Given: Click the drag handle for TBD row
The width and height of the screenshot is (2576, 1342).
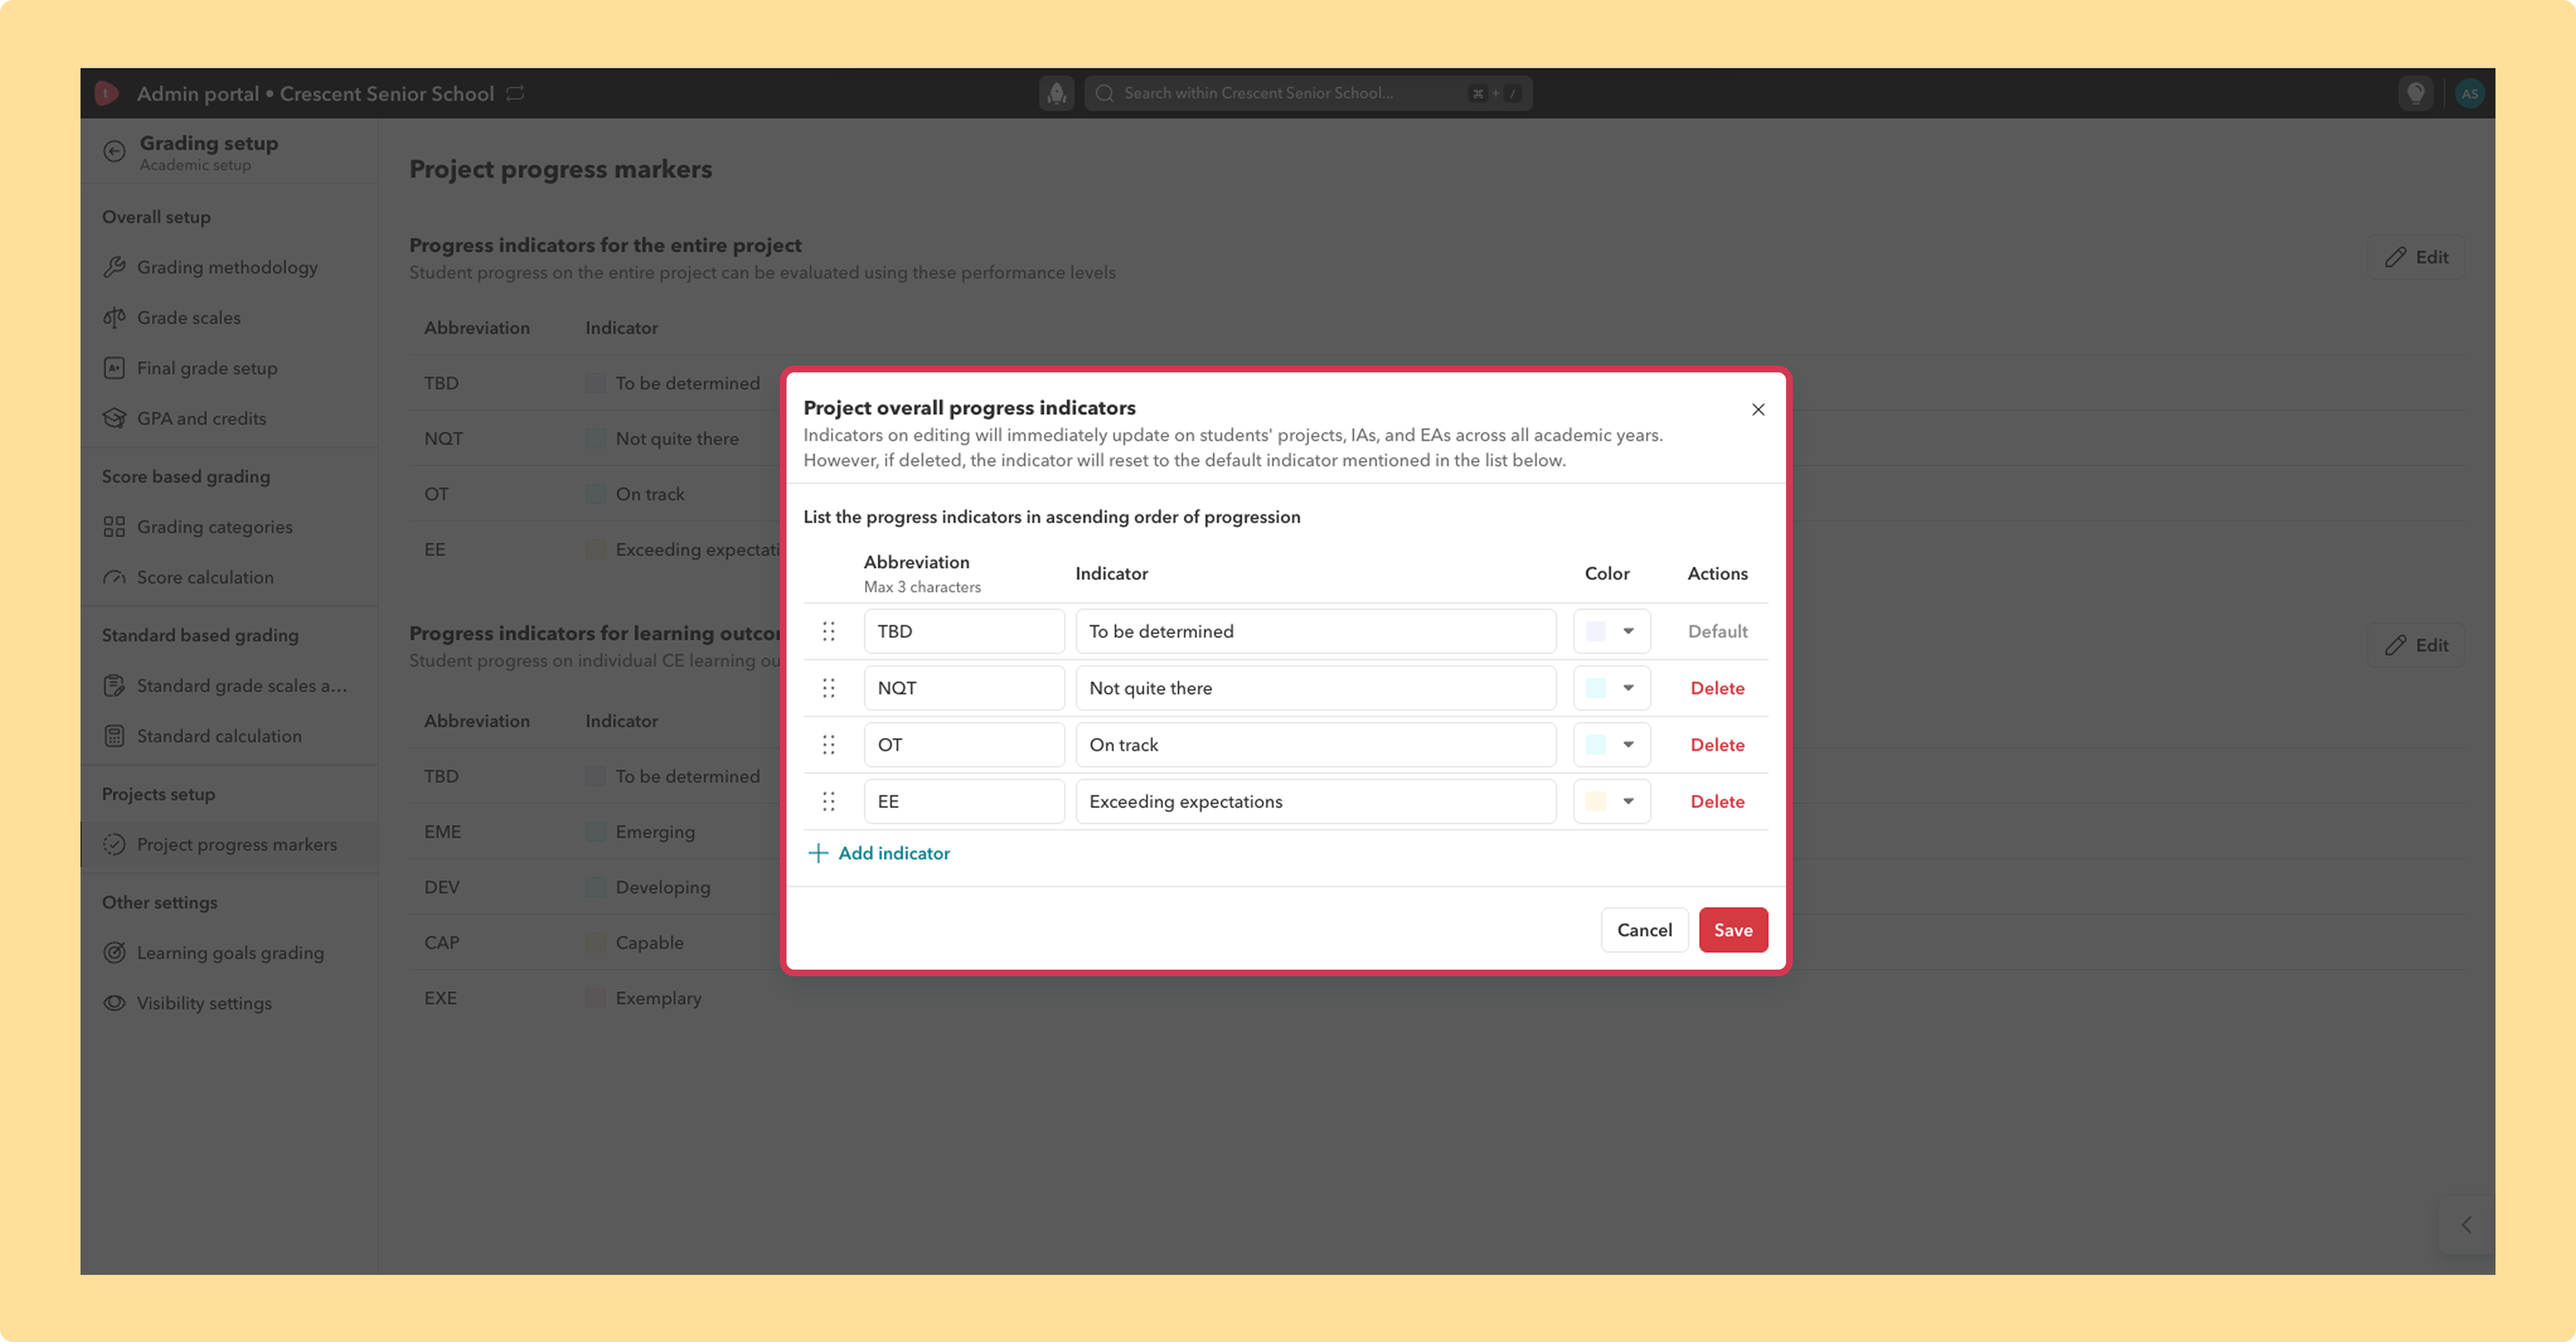Looking at the screenshot, I should (828, 631).
